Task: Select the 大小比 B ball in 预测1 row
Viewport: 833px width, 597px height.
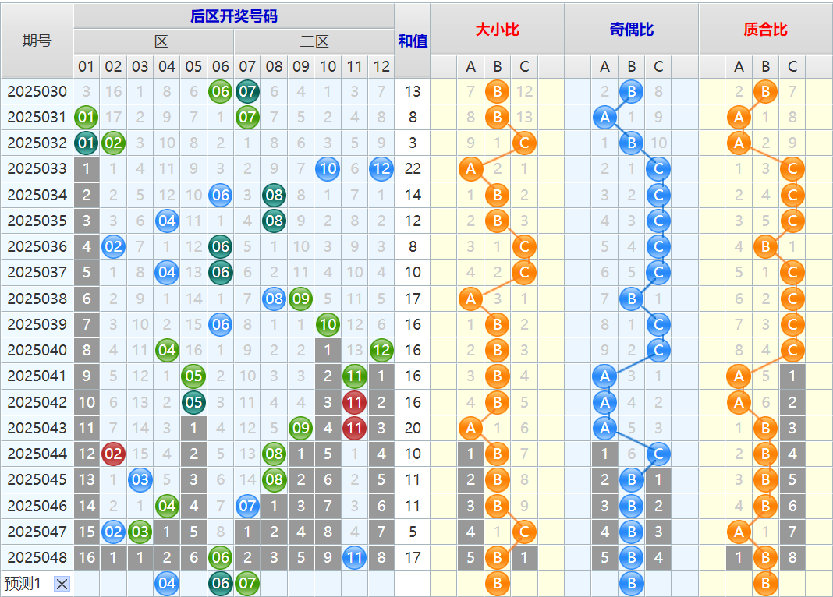Action: (498, 583)
